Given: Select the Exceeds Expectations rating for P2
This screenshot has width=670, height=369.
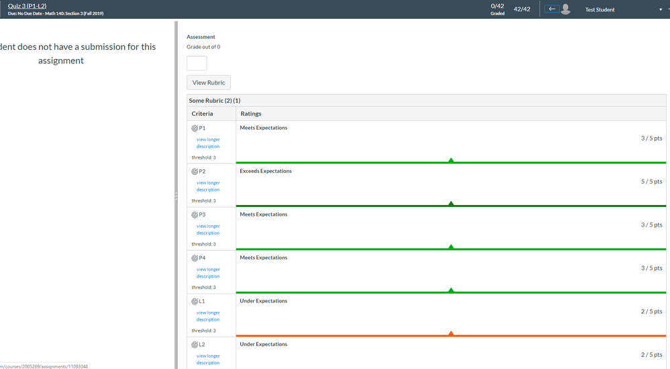Looking at the screenshot, I should (x=266, y=171).
